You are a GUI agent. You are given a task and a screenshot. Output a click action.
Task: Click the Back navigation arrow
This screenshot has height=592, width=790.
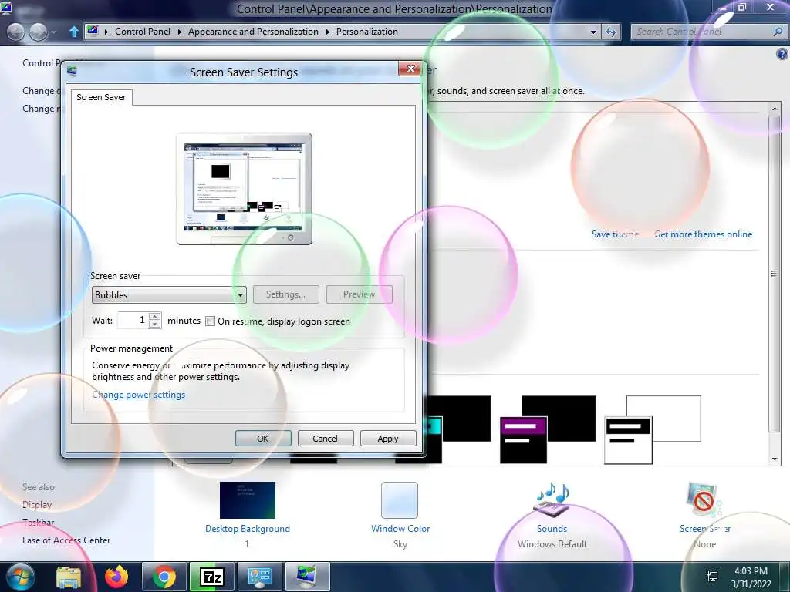click(x=15, y=32)
